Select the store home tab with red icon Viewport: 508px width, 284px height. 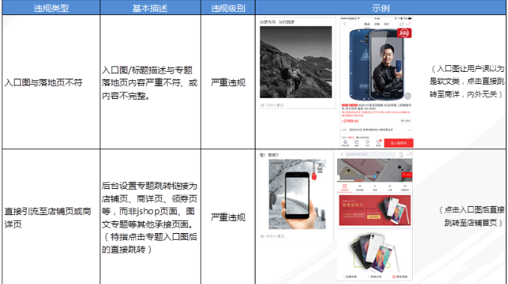[x=345, y=188]
